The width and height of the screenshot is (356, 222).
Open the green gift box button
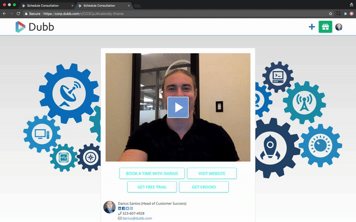pyautogui.click(x=325, y=27)
